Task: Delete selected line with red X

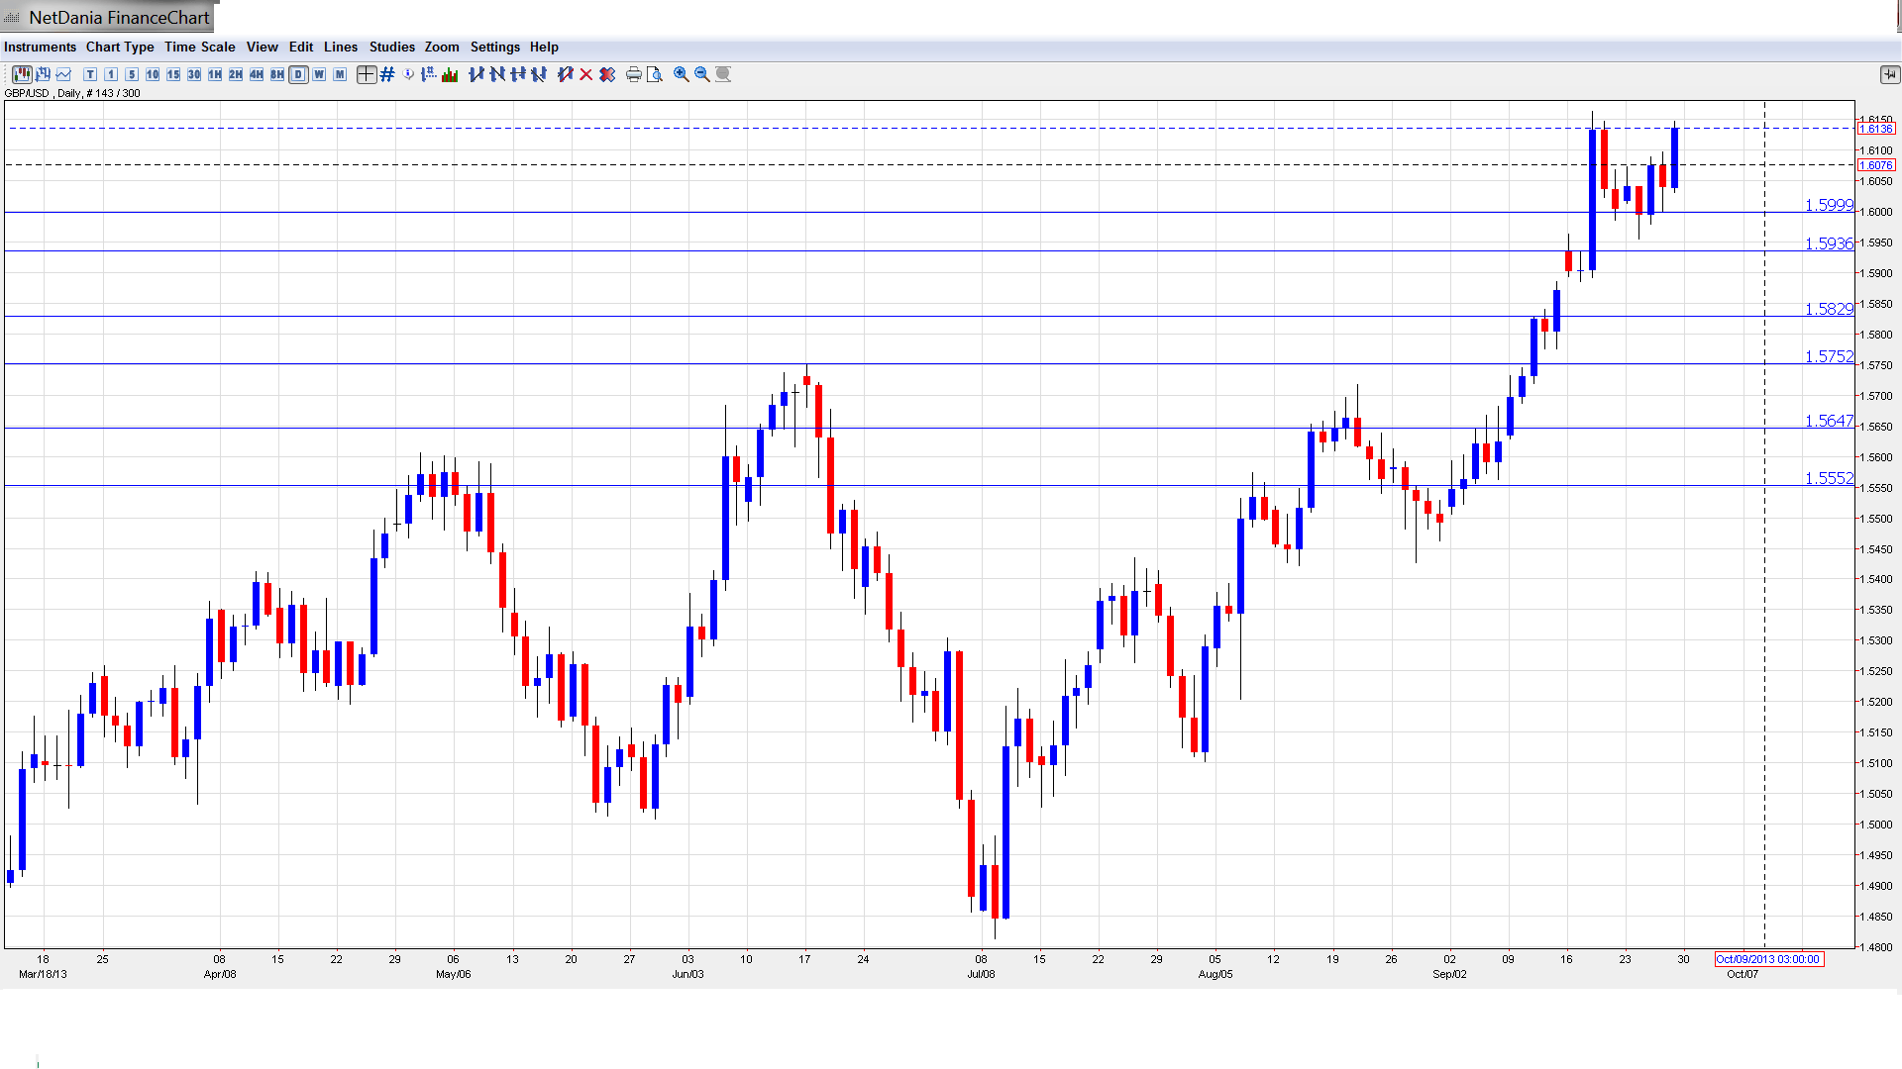Action: tap(586, 74)
